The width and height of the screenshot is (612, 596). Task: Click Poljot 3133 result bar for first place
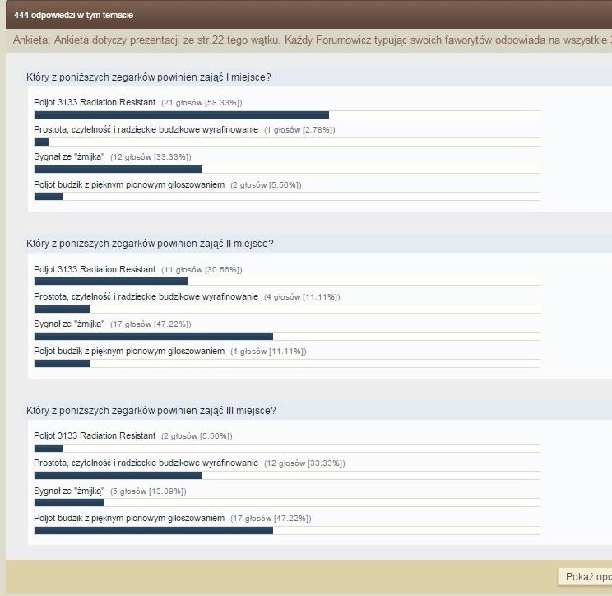pyautogui.click(x=181, y=115)
